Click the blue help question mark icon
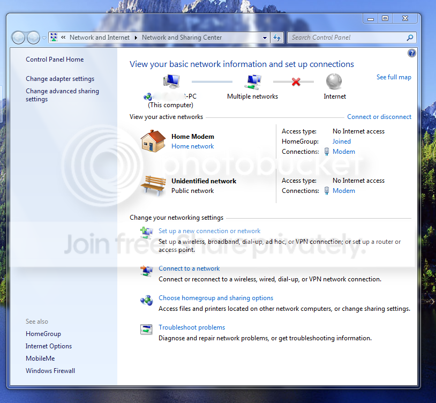The height and width of the screenshot is (403, 436). tap(411, 53)
